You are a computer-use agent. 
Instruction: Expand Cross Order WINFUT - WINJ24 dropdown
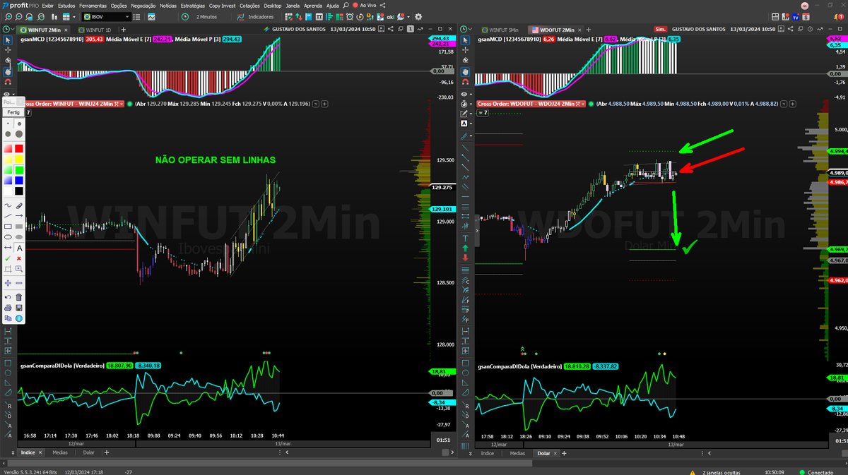pos(122,104)
